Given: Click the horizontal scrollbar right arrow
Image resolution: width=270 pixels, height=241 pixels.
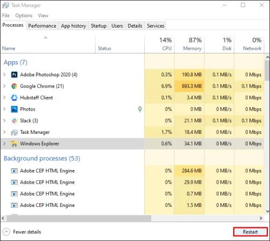Looking at the screenshot, I should pyautogui.click(x=261, y=218).
